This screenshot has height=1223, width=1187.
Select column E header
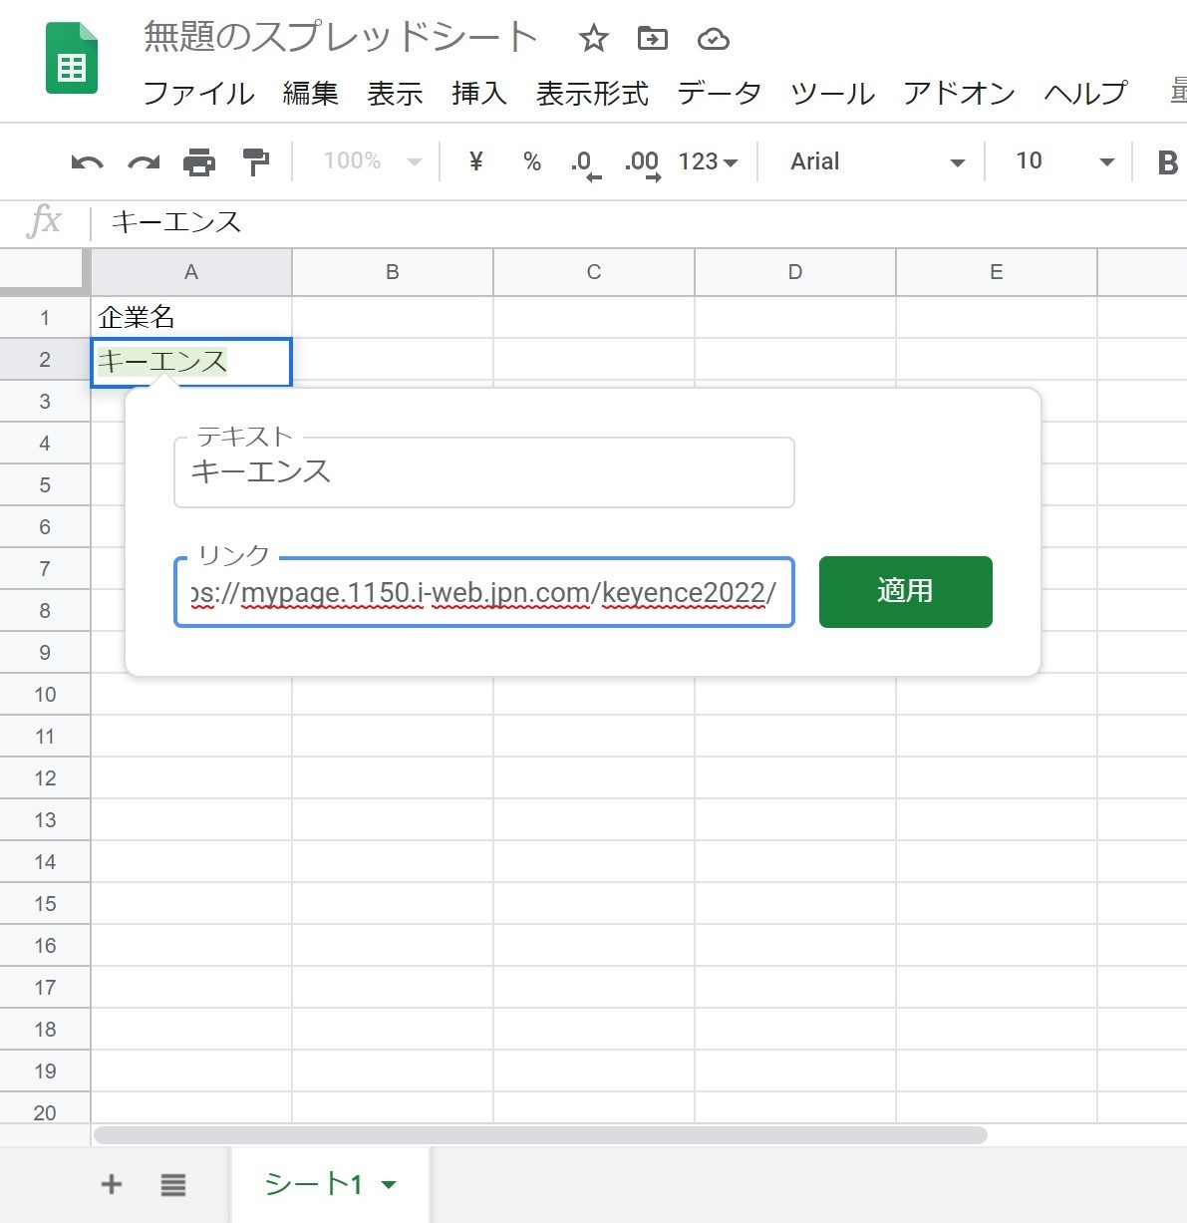(x=997, y=272)
